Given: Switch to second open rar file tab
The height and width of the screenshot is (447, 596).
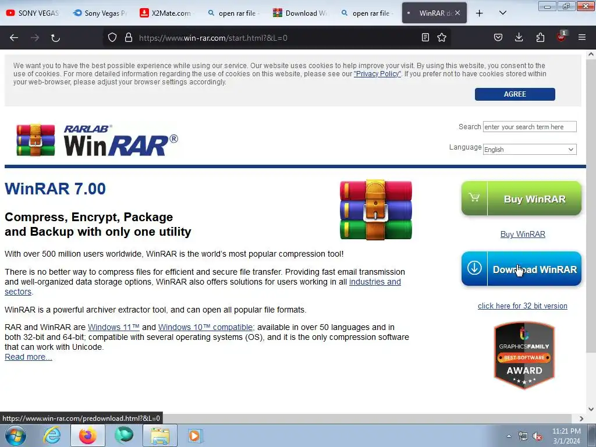Looking at the screenshot, I should 367,13.
